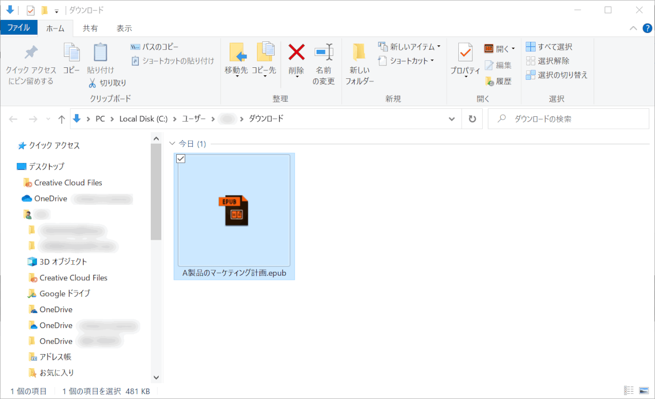Create a new folder with 新しいフォルダー icon
The image size is (655, 399).
pos(359,52)
